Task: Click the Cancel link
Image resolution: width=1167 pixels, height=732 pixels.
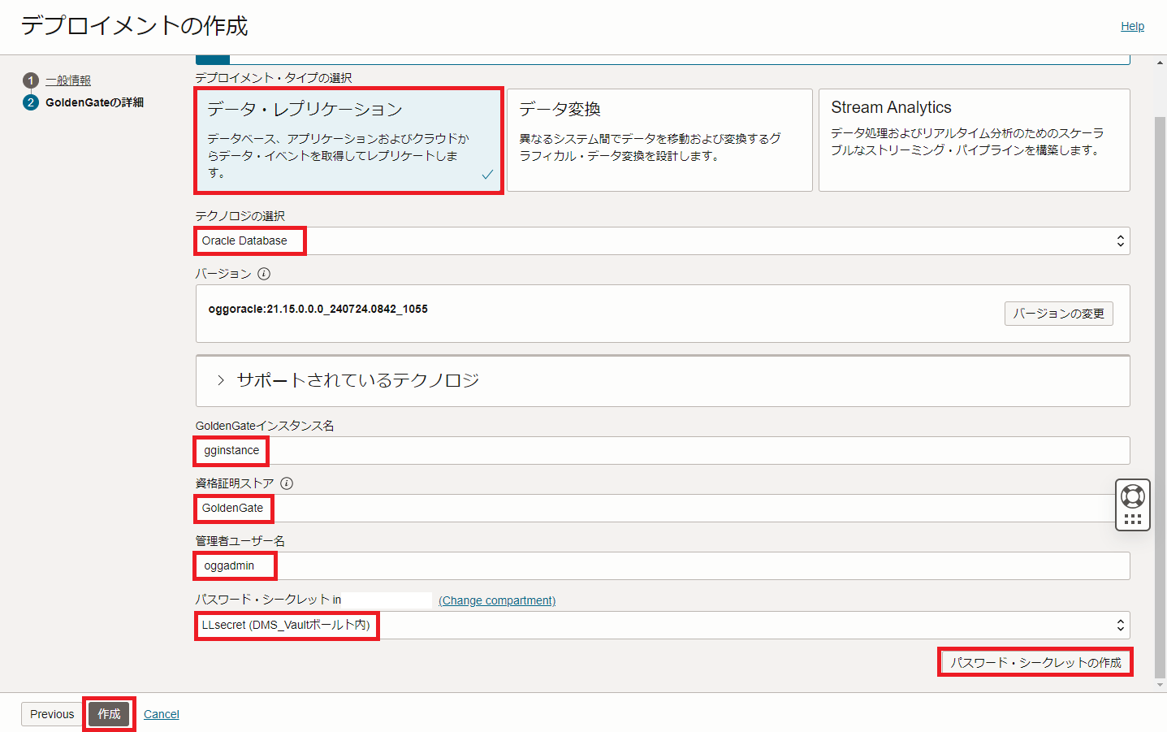Action: pos(161,714)
